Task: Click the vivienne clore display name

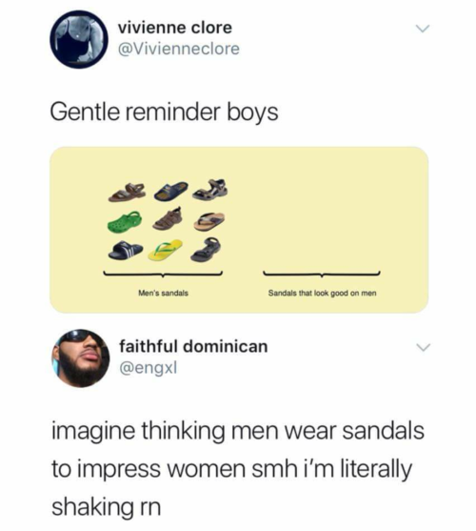Action: (x=175, y=28)
